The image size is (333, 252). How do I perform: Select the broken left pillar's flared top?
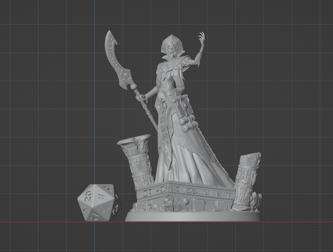pyautogui.click(x=135, y=143)
